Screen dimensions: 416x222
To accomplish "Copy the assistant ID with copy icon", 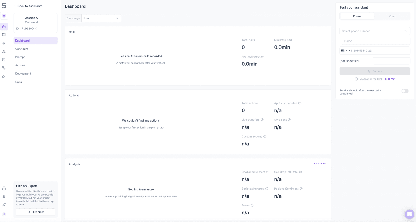I will tap(36, 29).
